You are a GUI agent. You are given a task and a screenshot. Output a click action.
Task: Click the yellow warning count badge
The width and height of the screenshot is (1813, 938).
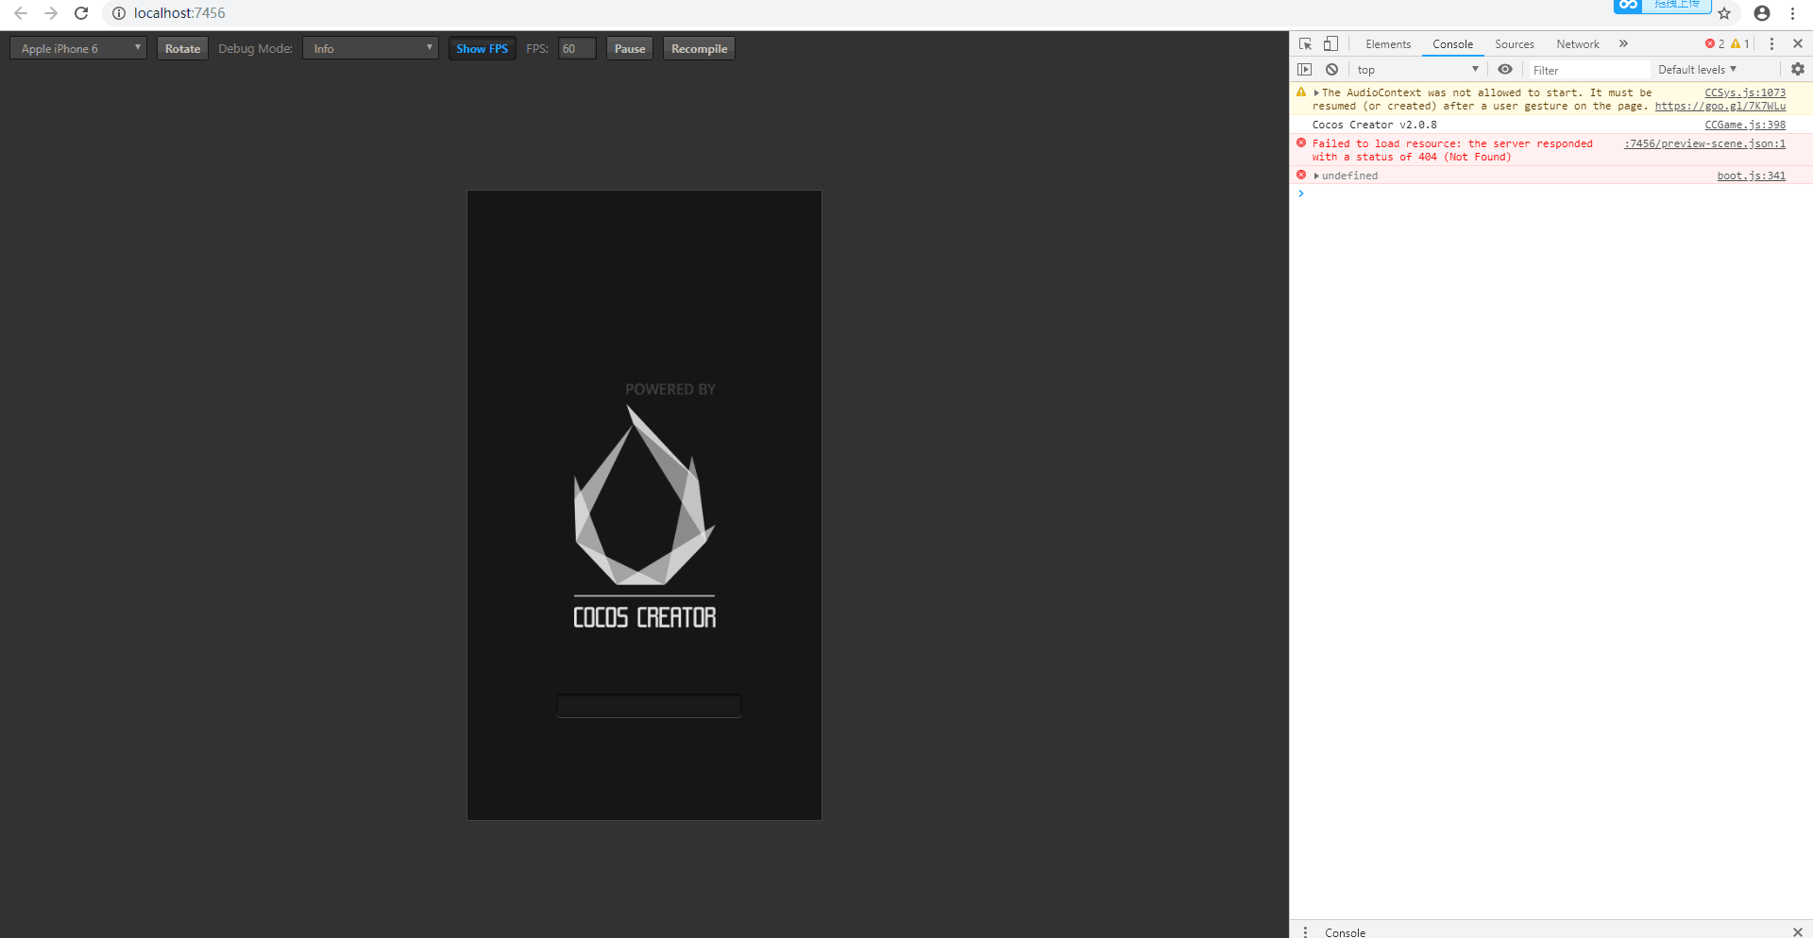tap(1740, 44)
